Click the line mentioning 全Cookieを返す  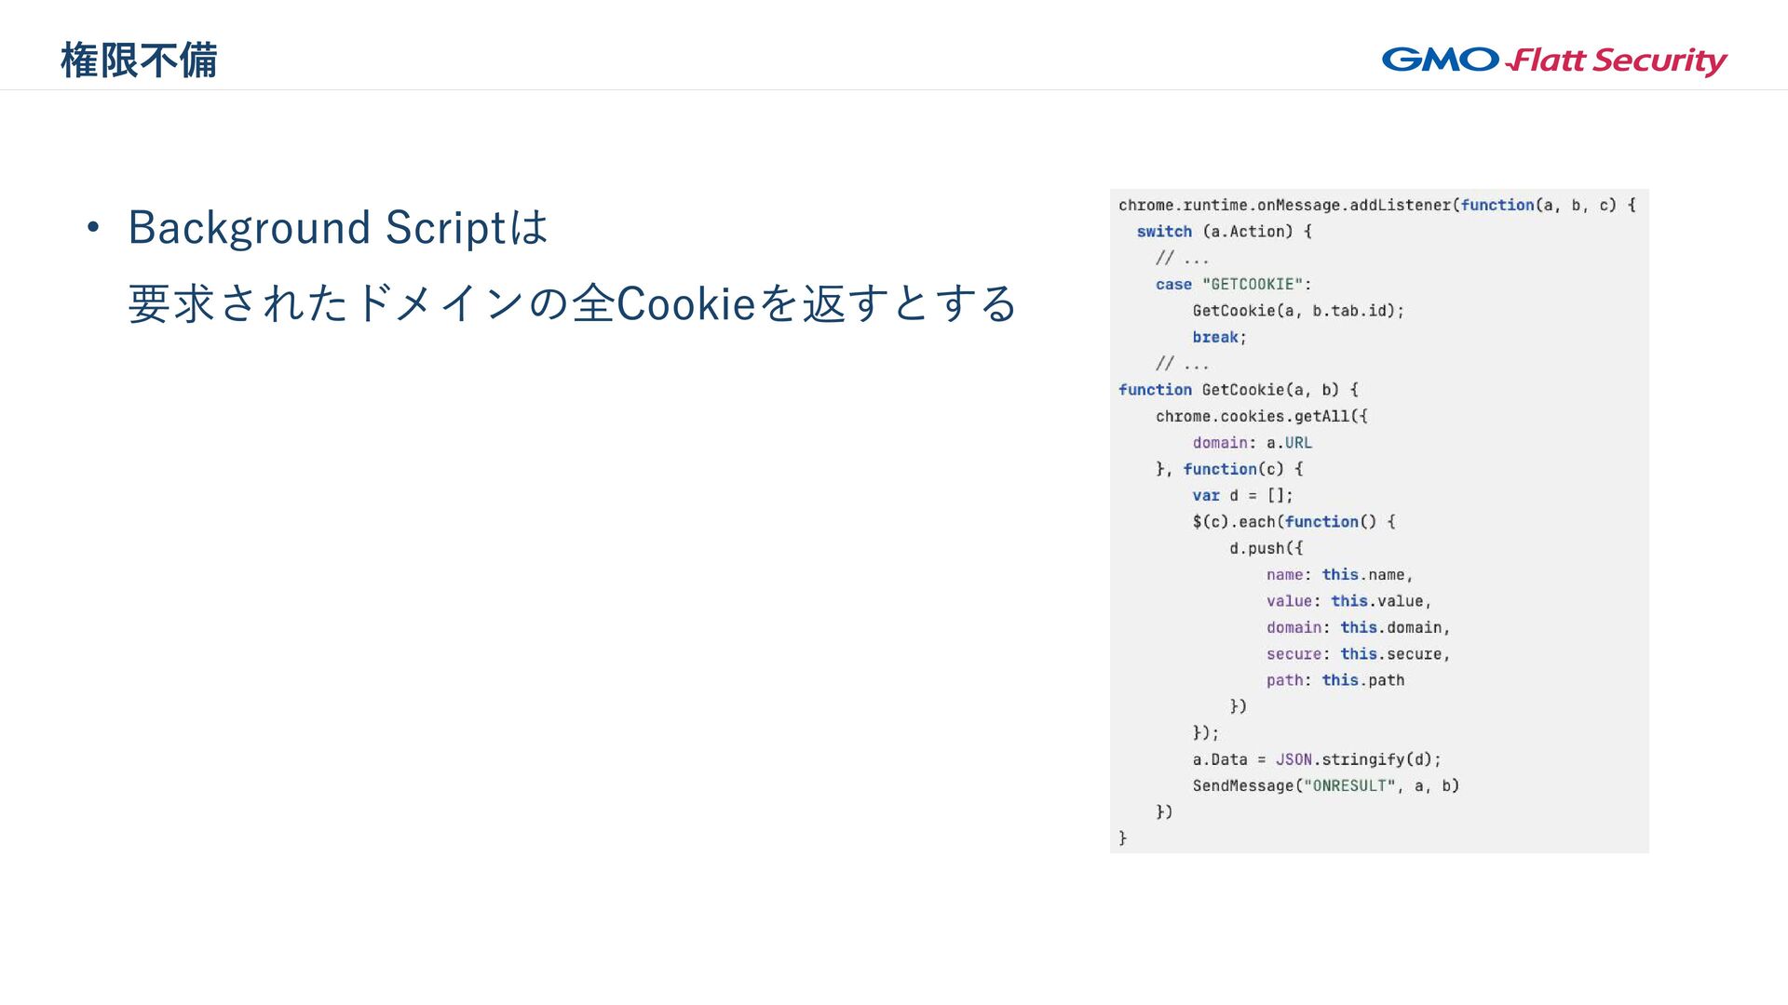tap(572, 303)
